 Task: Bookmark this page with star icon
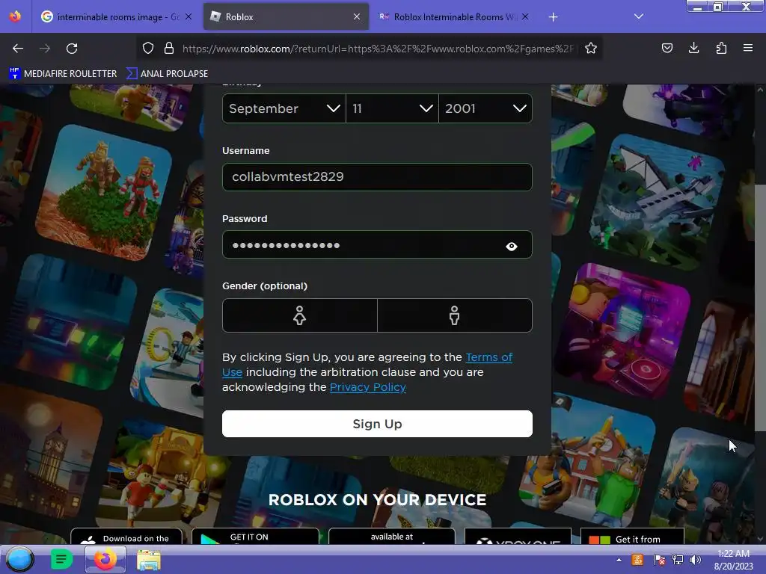(x=591, y=49)
